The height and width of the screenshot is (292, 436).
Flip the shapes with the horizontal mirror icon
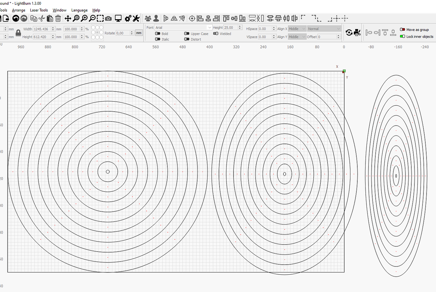(174, 18)
